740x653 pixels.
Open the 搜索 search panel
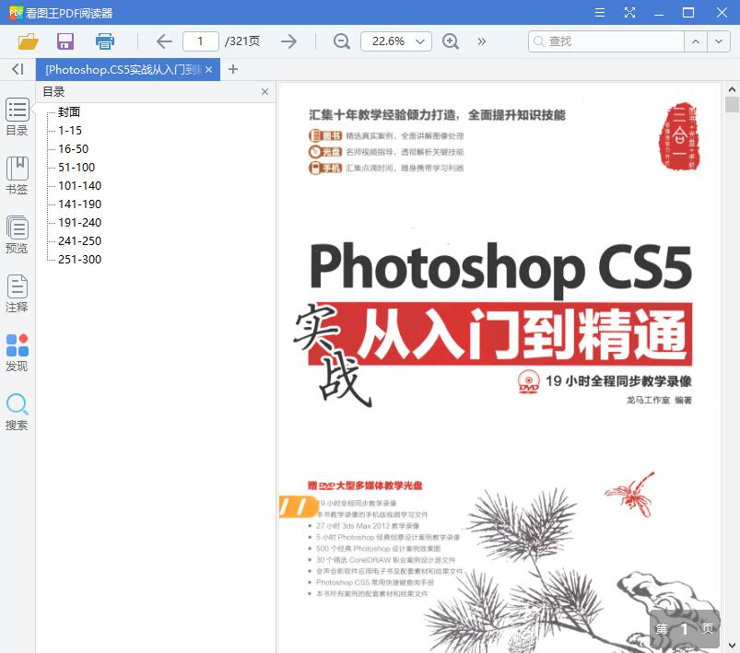click(x=17, y=412)
